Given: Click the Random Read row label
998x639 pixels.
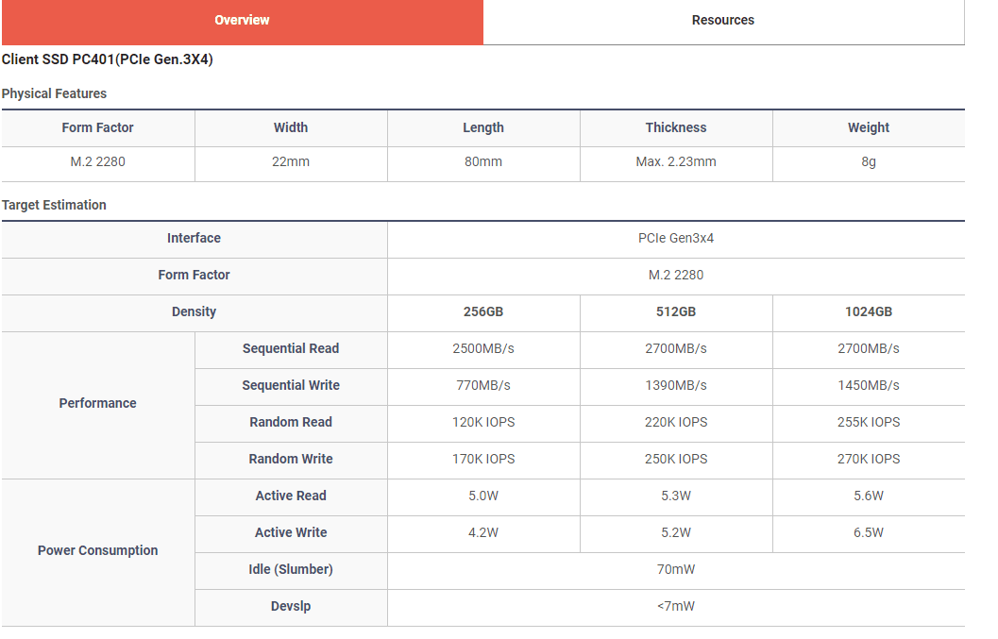Looking at the screenshot, I should click(x=291, y=422).
